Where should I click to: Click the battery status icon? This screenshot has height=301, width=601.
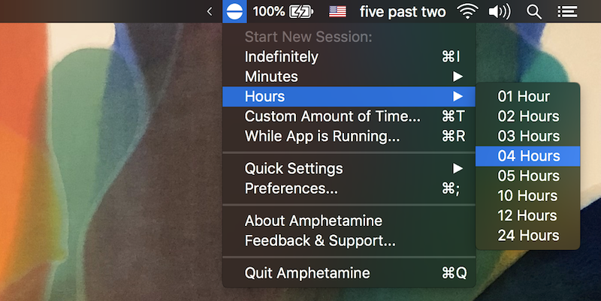[301, 11]
